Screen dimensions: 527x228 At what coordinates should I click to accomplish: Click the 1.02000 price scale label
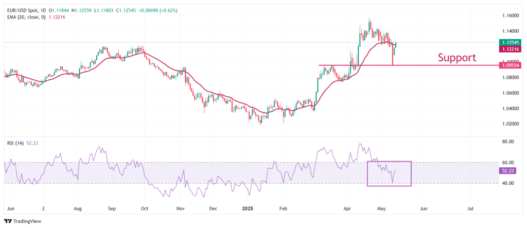[x=508, y=124]
